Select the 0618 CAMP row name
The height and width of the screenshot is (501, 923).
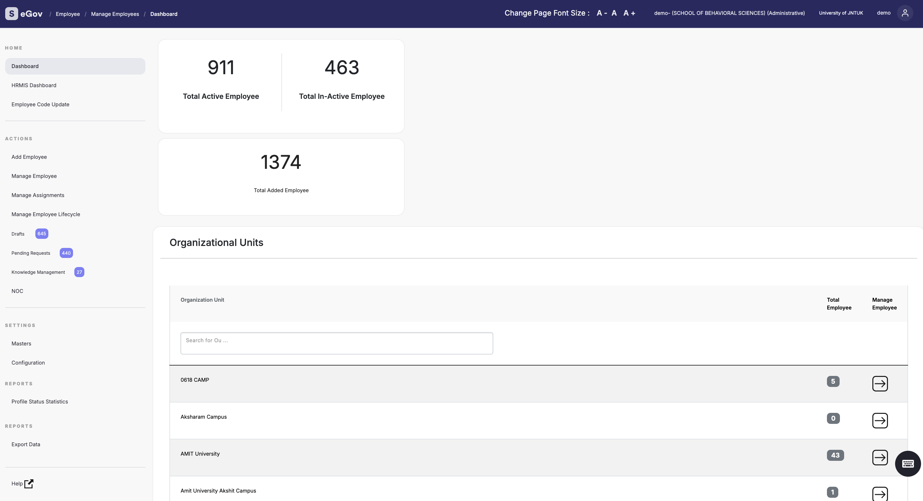[x=194, y=380]
